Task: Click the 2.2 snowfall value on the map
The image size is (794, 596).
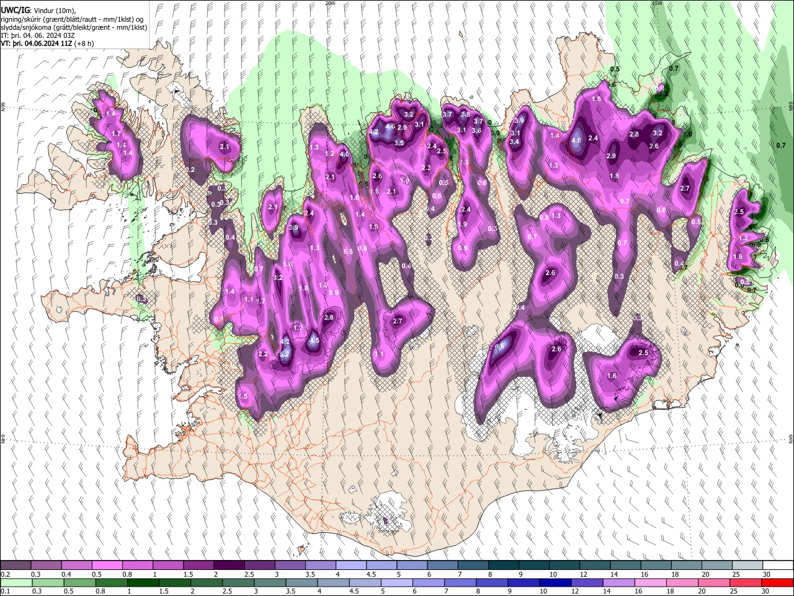Action: [x=263, y=354]
